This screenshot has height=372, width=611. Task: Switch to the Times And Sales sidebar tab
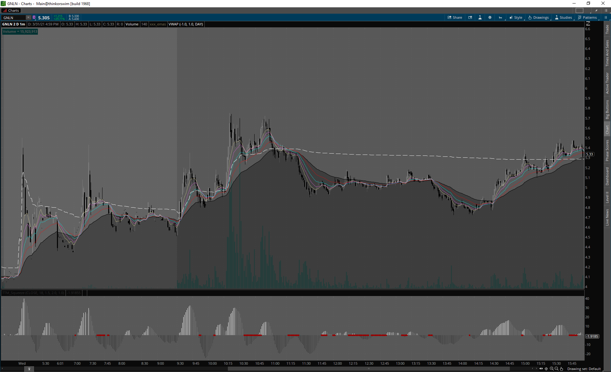coord(607,53)
